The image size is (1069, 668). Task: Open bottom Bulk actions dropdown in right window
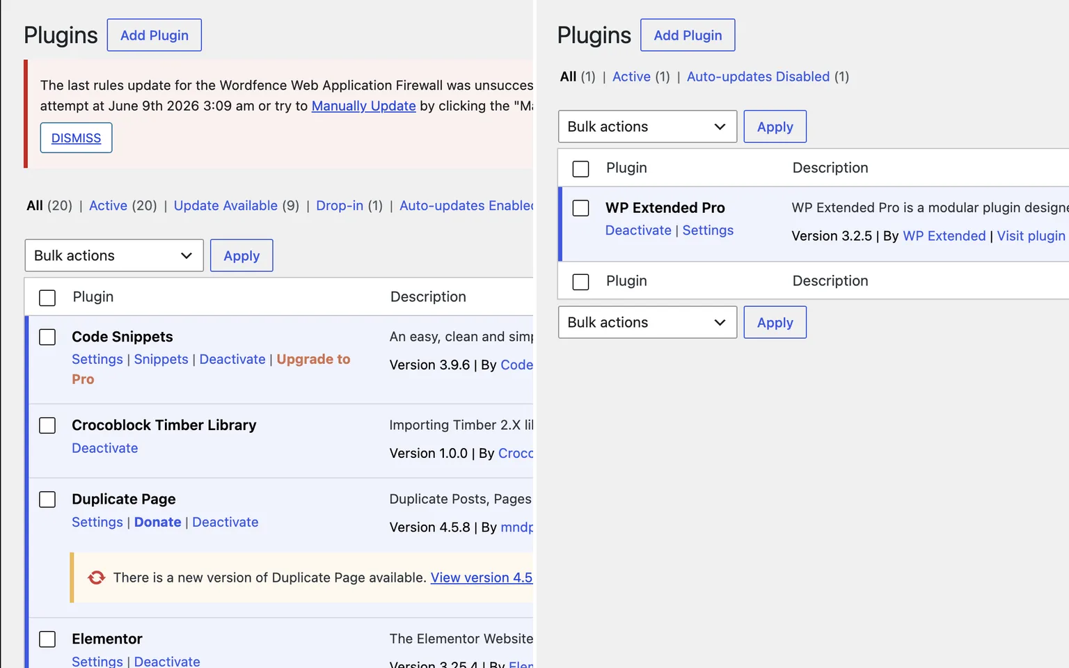click(x=647, y=322)
